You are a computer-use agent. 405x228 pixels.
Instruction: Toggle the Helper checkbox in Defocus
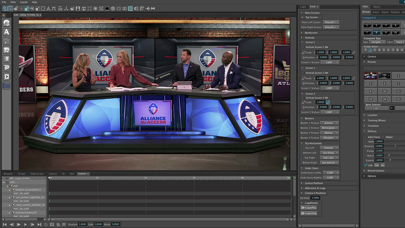(x=383, y=137)
